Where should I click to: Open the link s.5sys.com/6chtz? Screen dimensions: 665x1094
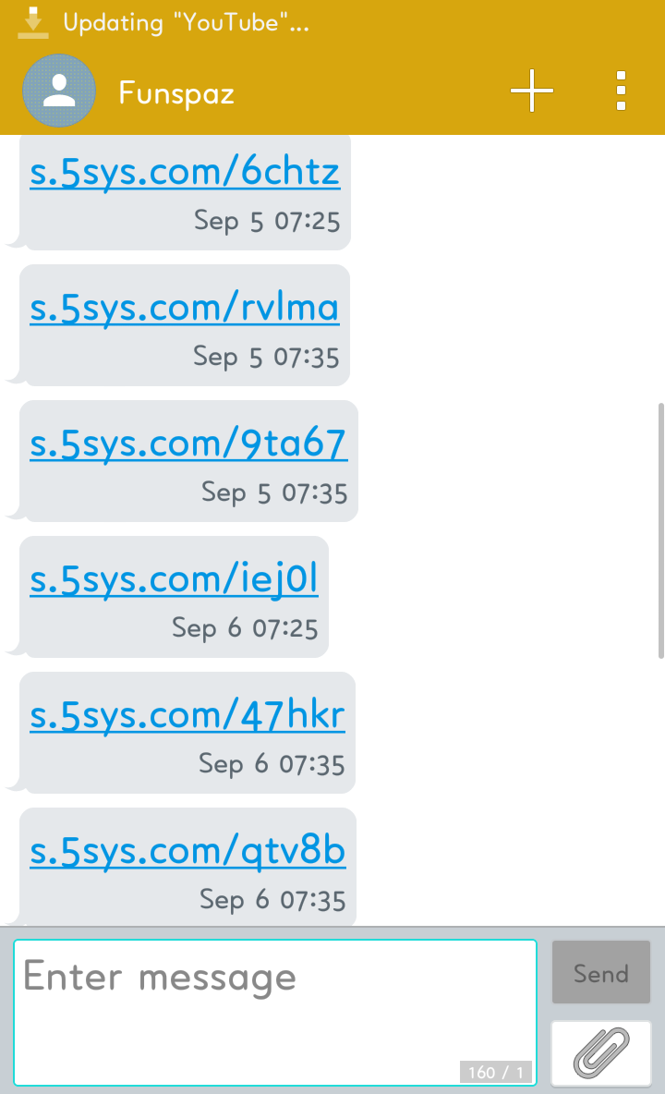[185, 172]
